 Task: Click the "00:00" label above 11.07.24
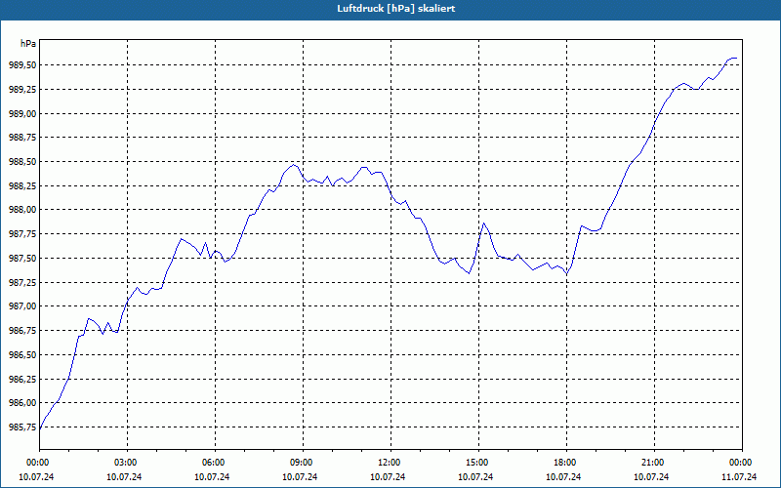pos(742,463)
